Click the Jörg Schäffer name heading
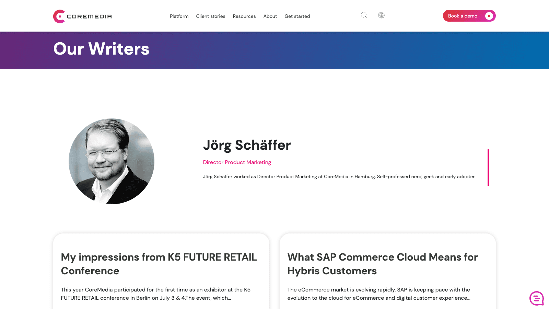549x309 pixels. (247, 145)
